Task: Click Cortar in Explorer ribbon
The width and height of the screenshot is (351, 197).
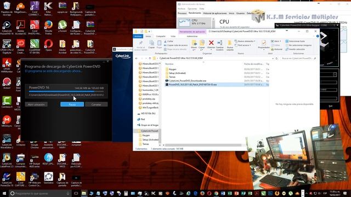Action: 168,42
